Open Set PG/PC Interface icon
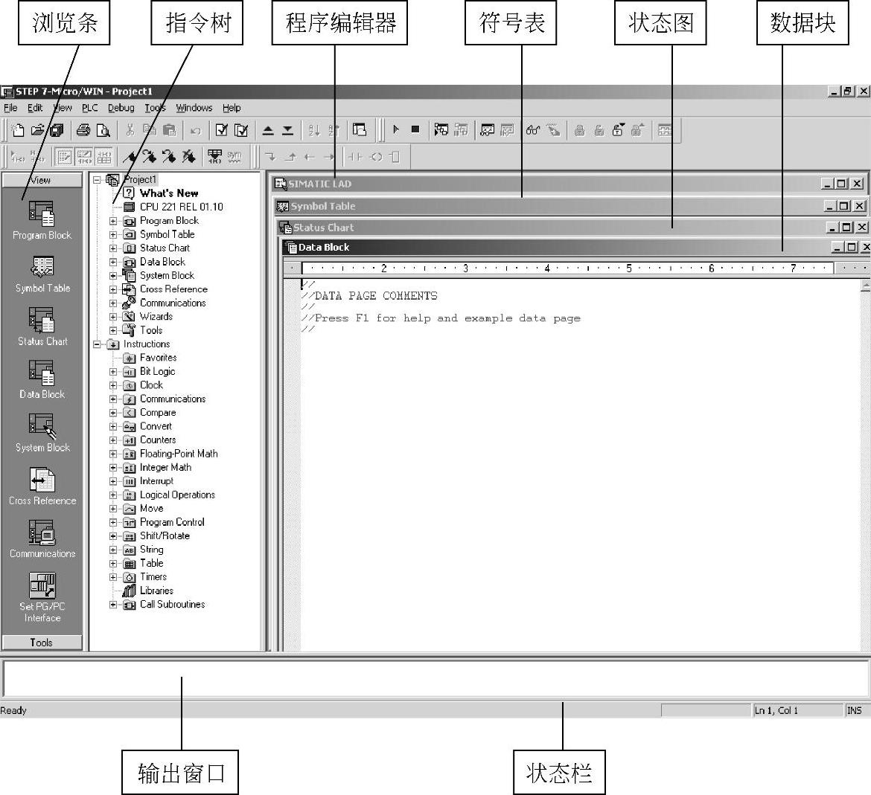 [42, 597]
